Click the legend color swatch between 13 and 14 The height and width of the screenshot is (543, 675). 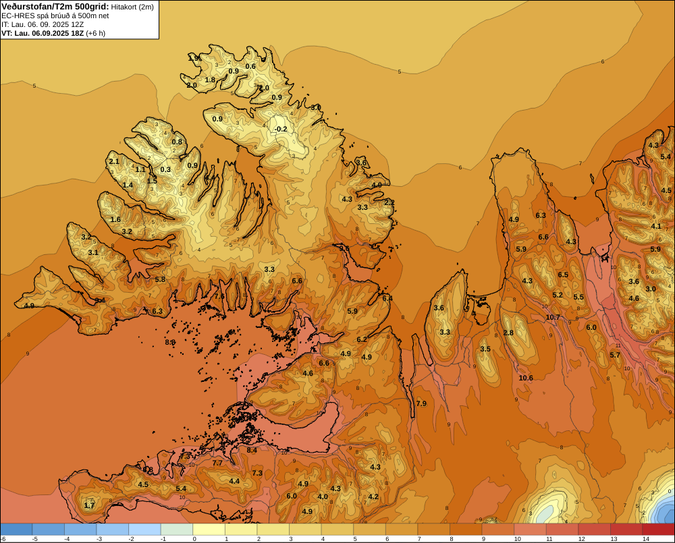[x=626, y=530]
